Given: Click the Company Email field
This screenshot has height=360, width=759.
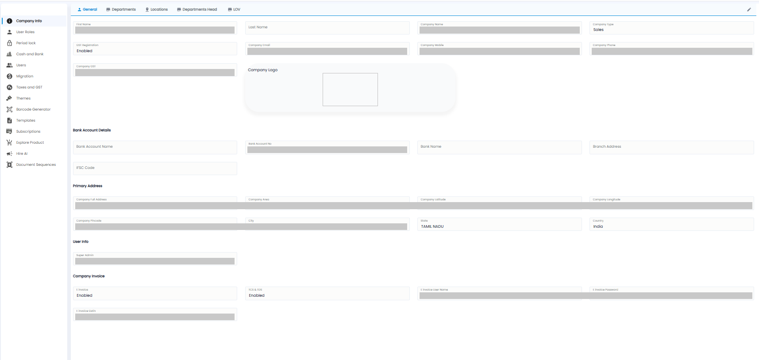Looking at the screenshot, I should point(327,49).
